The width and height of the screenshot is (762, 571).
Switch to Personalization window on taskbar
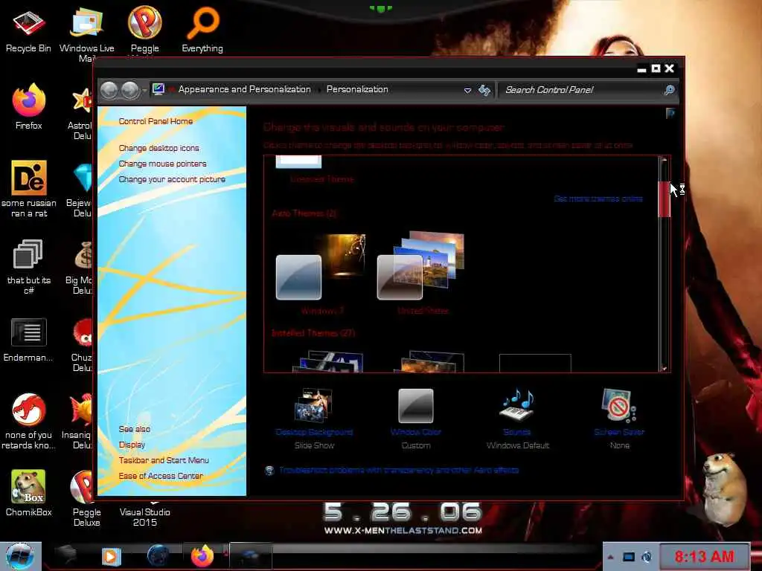[251, 556]
